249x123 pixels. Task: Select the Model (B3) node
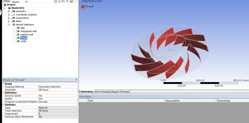point(18,8)
